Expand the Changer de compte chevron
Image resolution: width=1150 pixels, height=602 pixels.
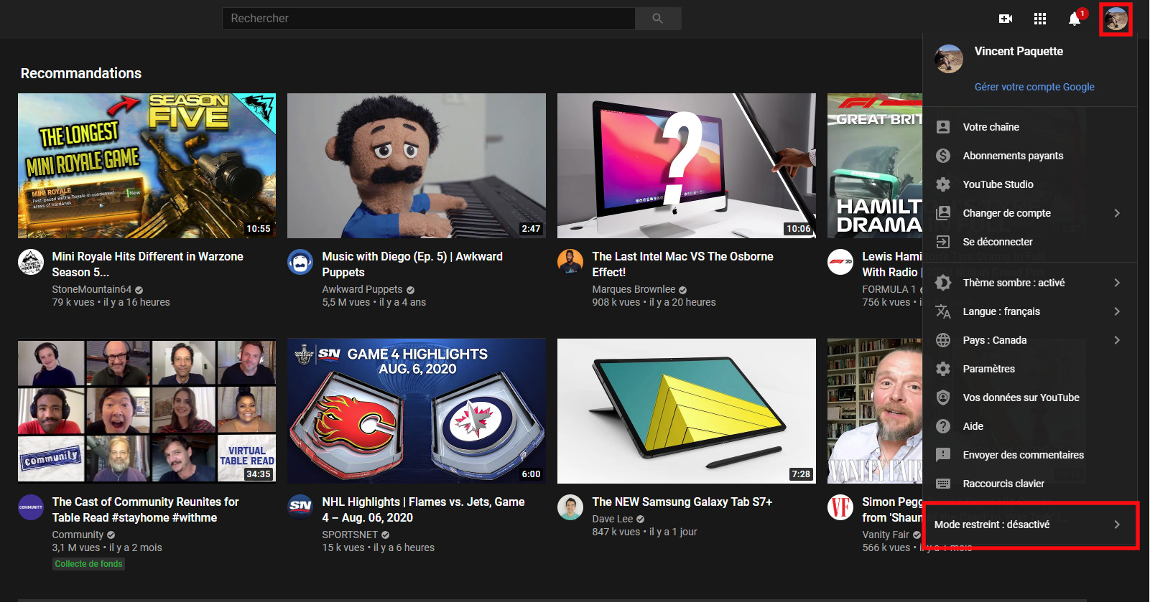[x=1117, y=213]
